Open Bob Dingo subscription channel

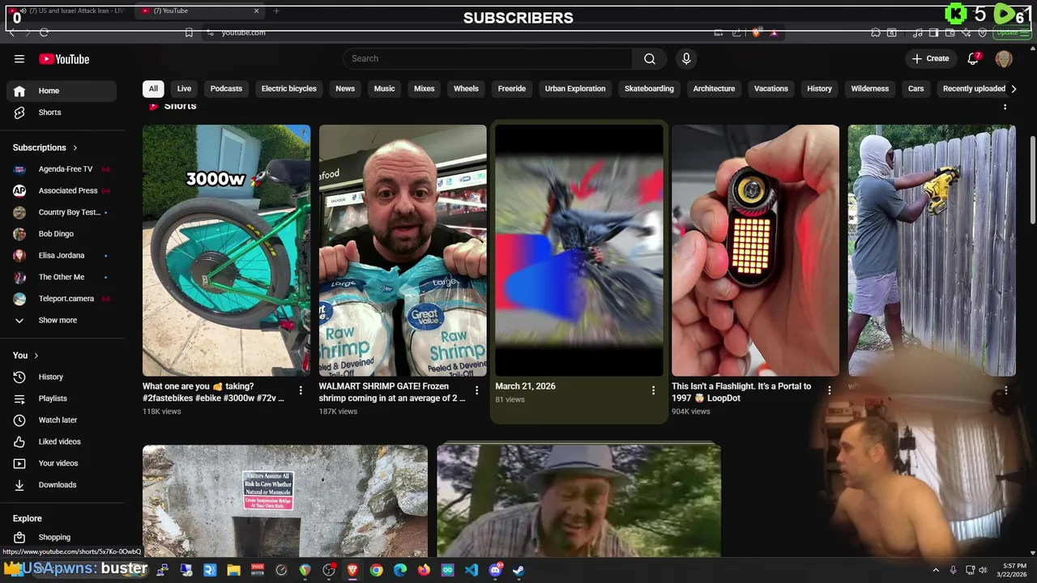(x=62, y=234)
